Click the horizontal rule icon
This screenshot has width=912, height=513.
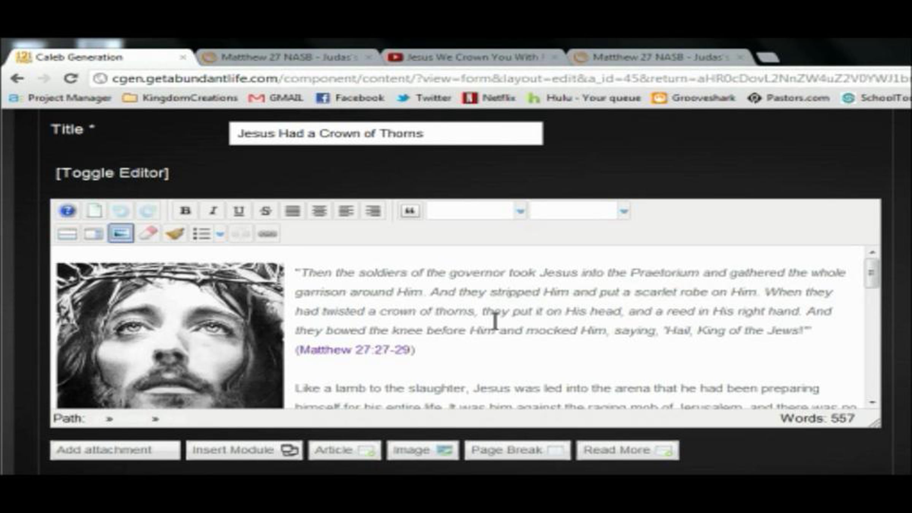click(67, 233)
